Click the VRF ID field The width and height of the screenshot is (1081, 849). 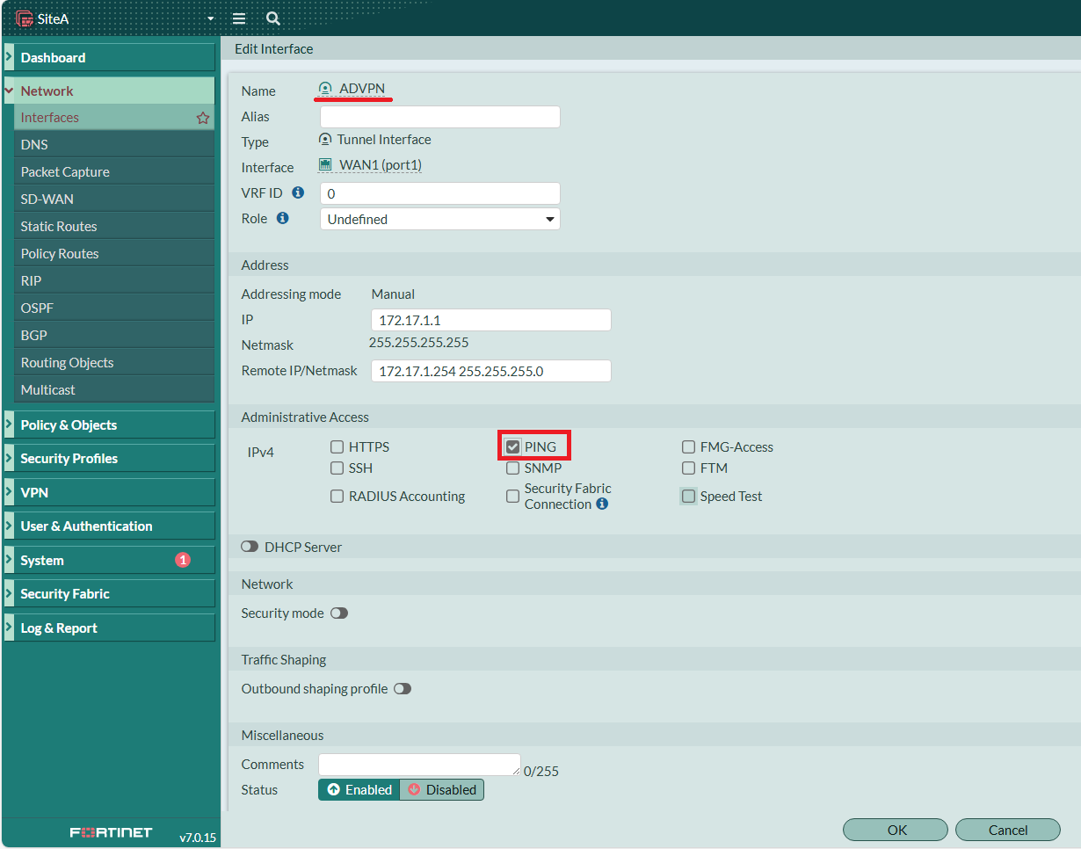click(440, 193)
